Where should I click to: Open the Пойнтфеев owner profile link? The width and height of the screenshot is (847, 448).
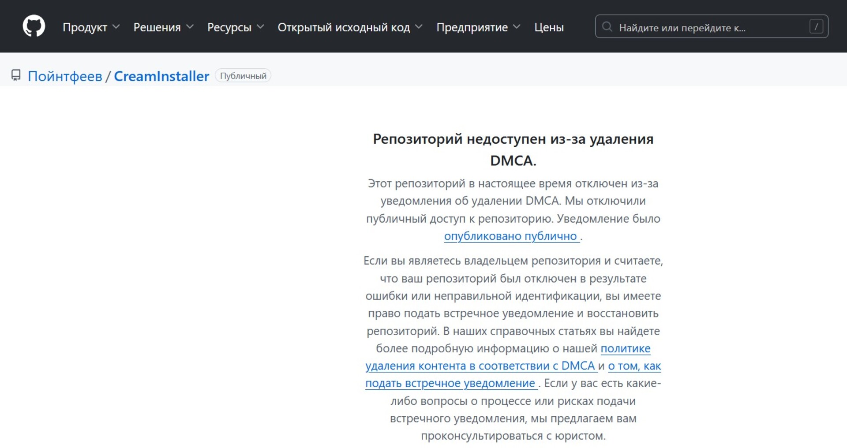(x=65, y=76)
